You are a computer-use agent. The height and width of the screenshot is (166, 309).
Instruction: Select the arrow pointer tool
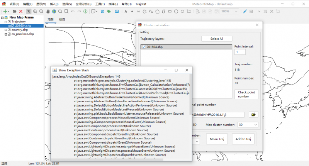tap(29, 12)
